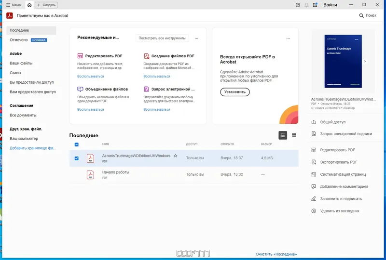The width and height of the screenshot is (386, 260).
Task: Click Общий доступ share icon
Action: tap(314, 122)
